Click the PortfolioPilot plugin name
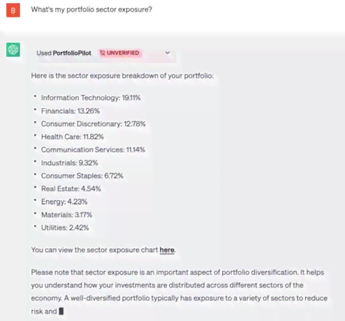 (x=72, y=53)
